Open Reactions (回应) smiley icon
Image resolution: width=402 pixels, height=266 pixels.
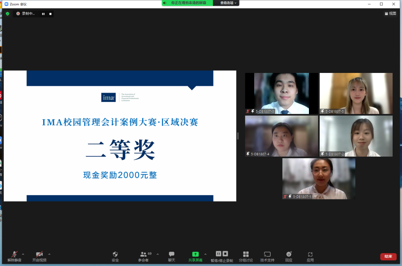[x=289, y=254]
